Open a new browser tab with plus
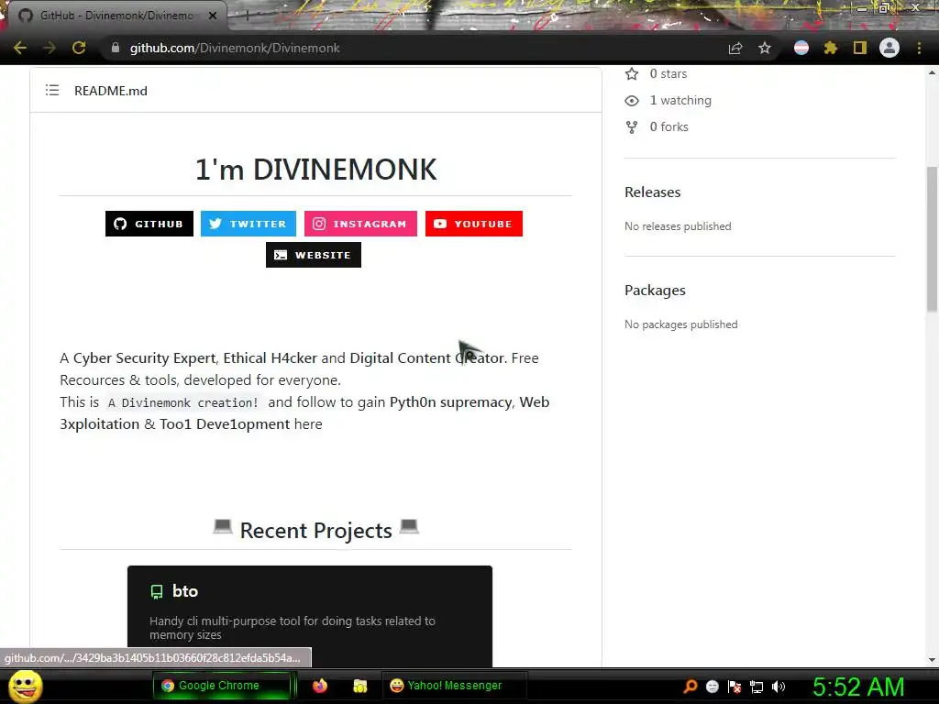The width and height of the screenshot is (939, 704). [247, 16]
